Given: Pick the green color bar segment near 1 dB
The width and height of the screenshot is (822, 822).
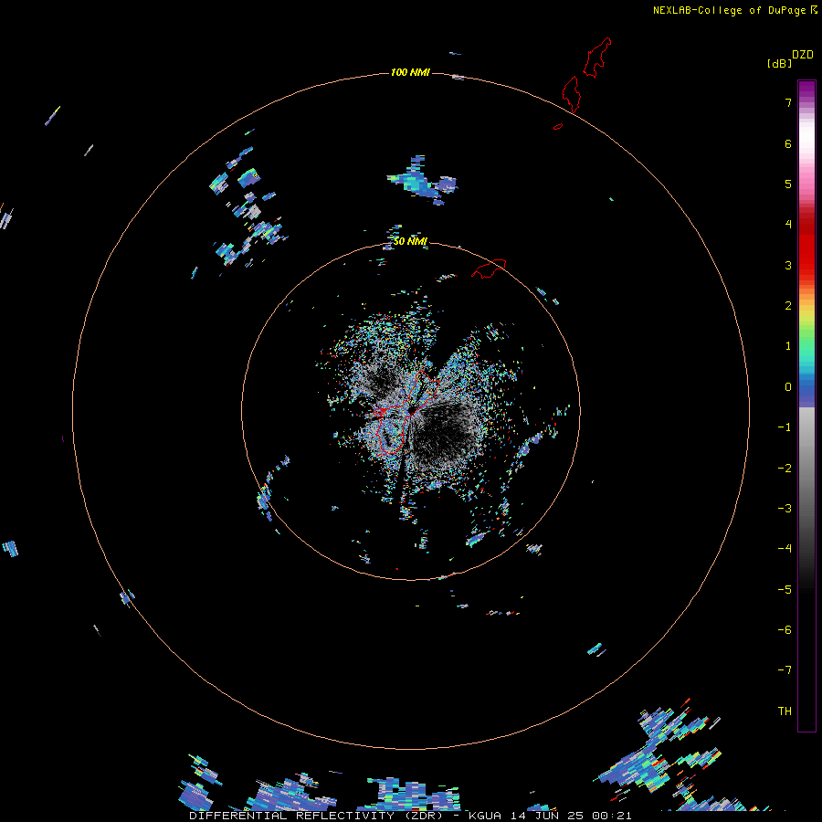Looking at the screenshot, I should click(806, 338).
